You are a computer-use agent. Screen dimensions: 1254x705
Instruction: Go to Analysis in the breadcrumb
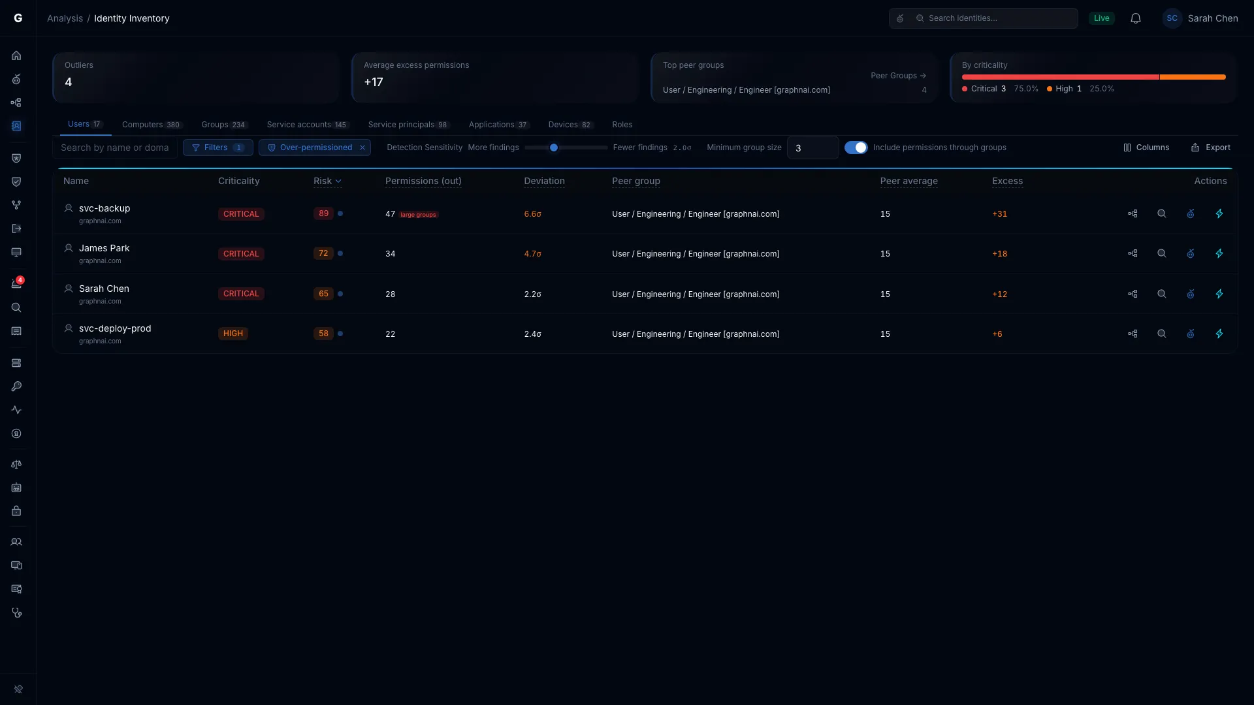click(x=65, y=18)
